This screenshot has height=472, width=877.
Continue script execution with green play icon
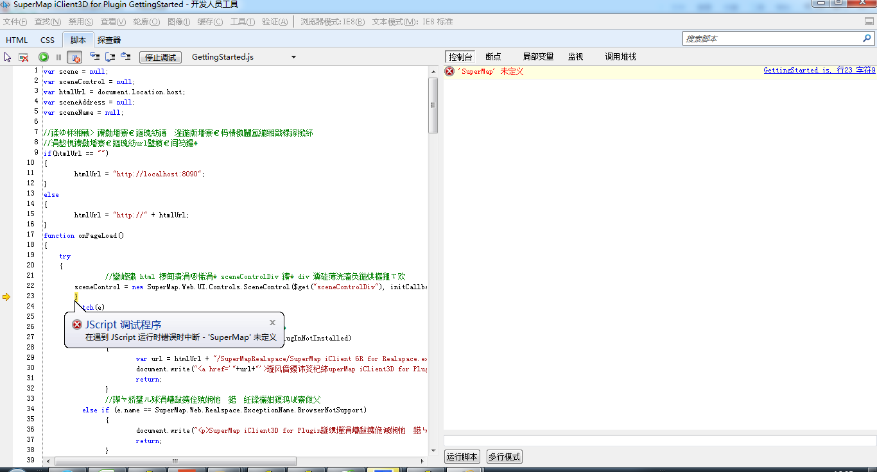tap(44, 57)
